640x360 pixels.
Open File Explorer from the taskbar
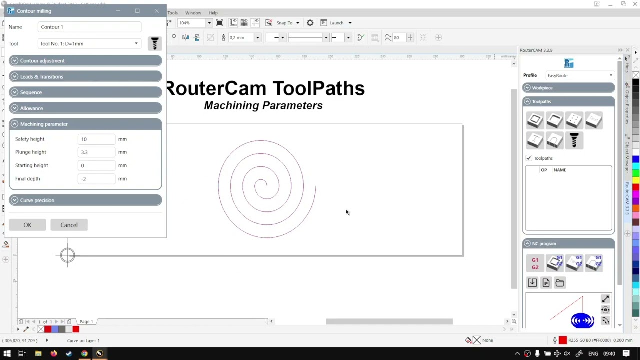[x=38, y=354]
